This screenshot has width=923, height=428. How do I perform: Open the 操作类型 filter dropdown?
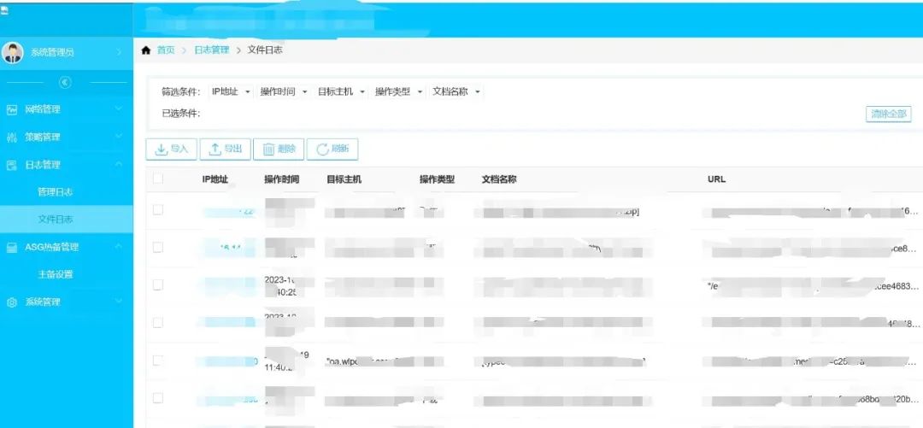pyautogui.click(x=399, y=92)
